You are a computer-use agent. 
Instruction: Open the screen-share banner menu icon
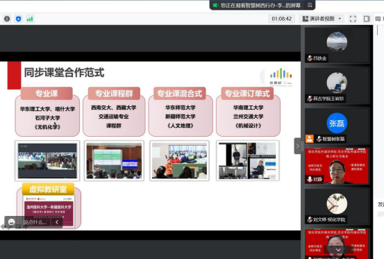point(310,5)
